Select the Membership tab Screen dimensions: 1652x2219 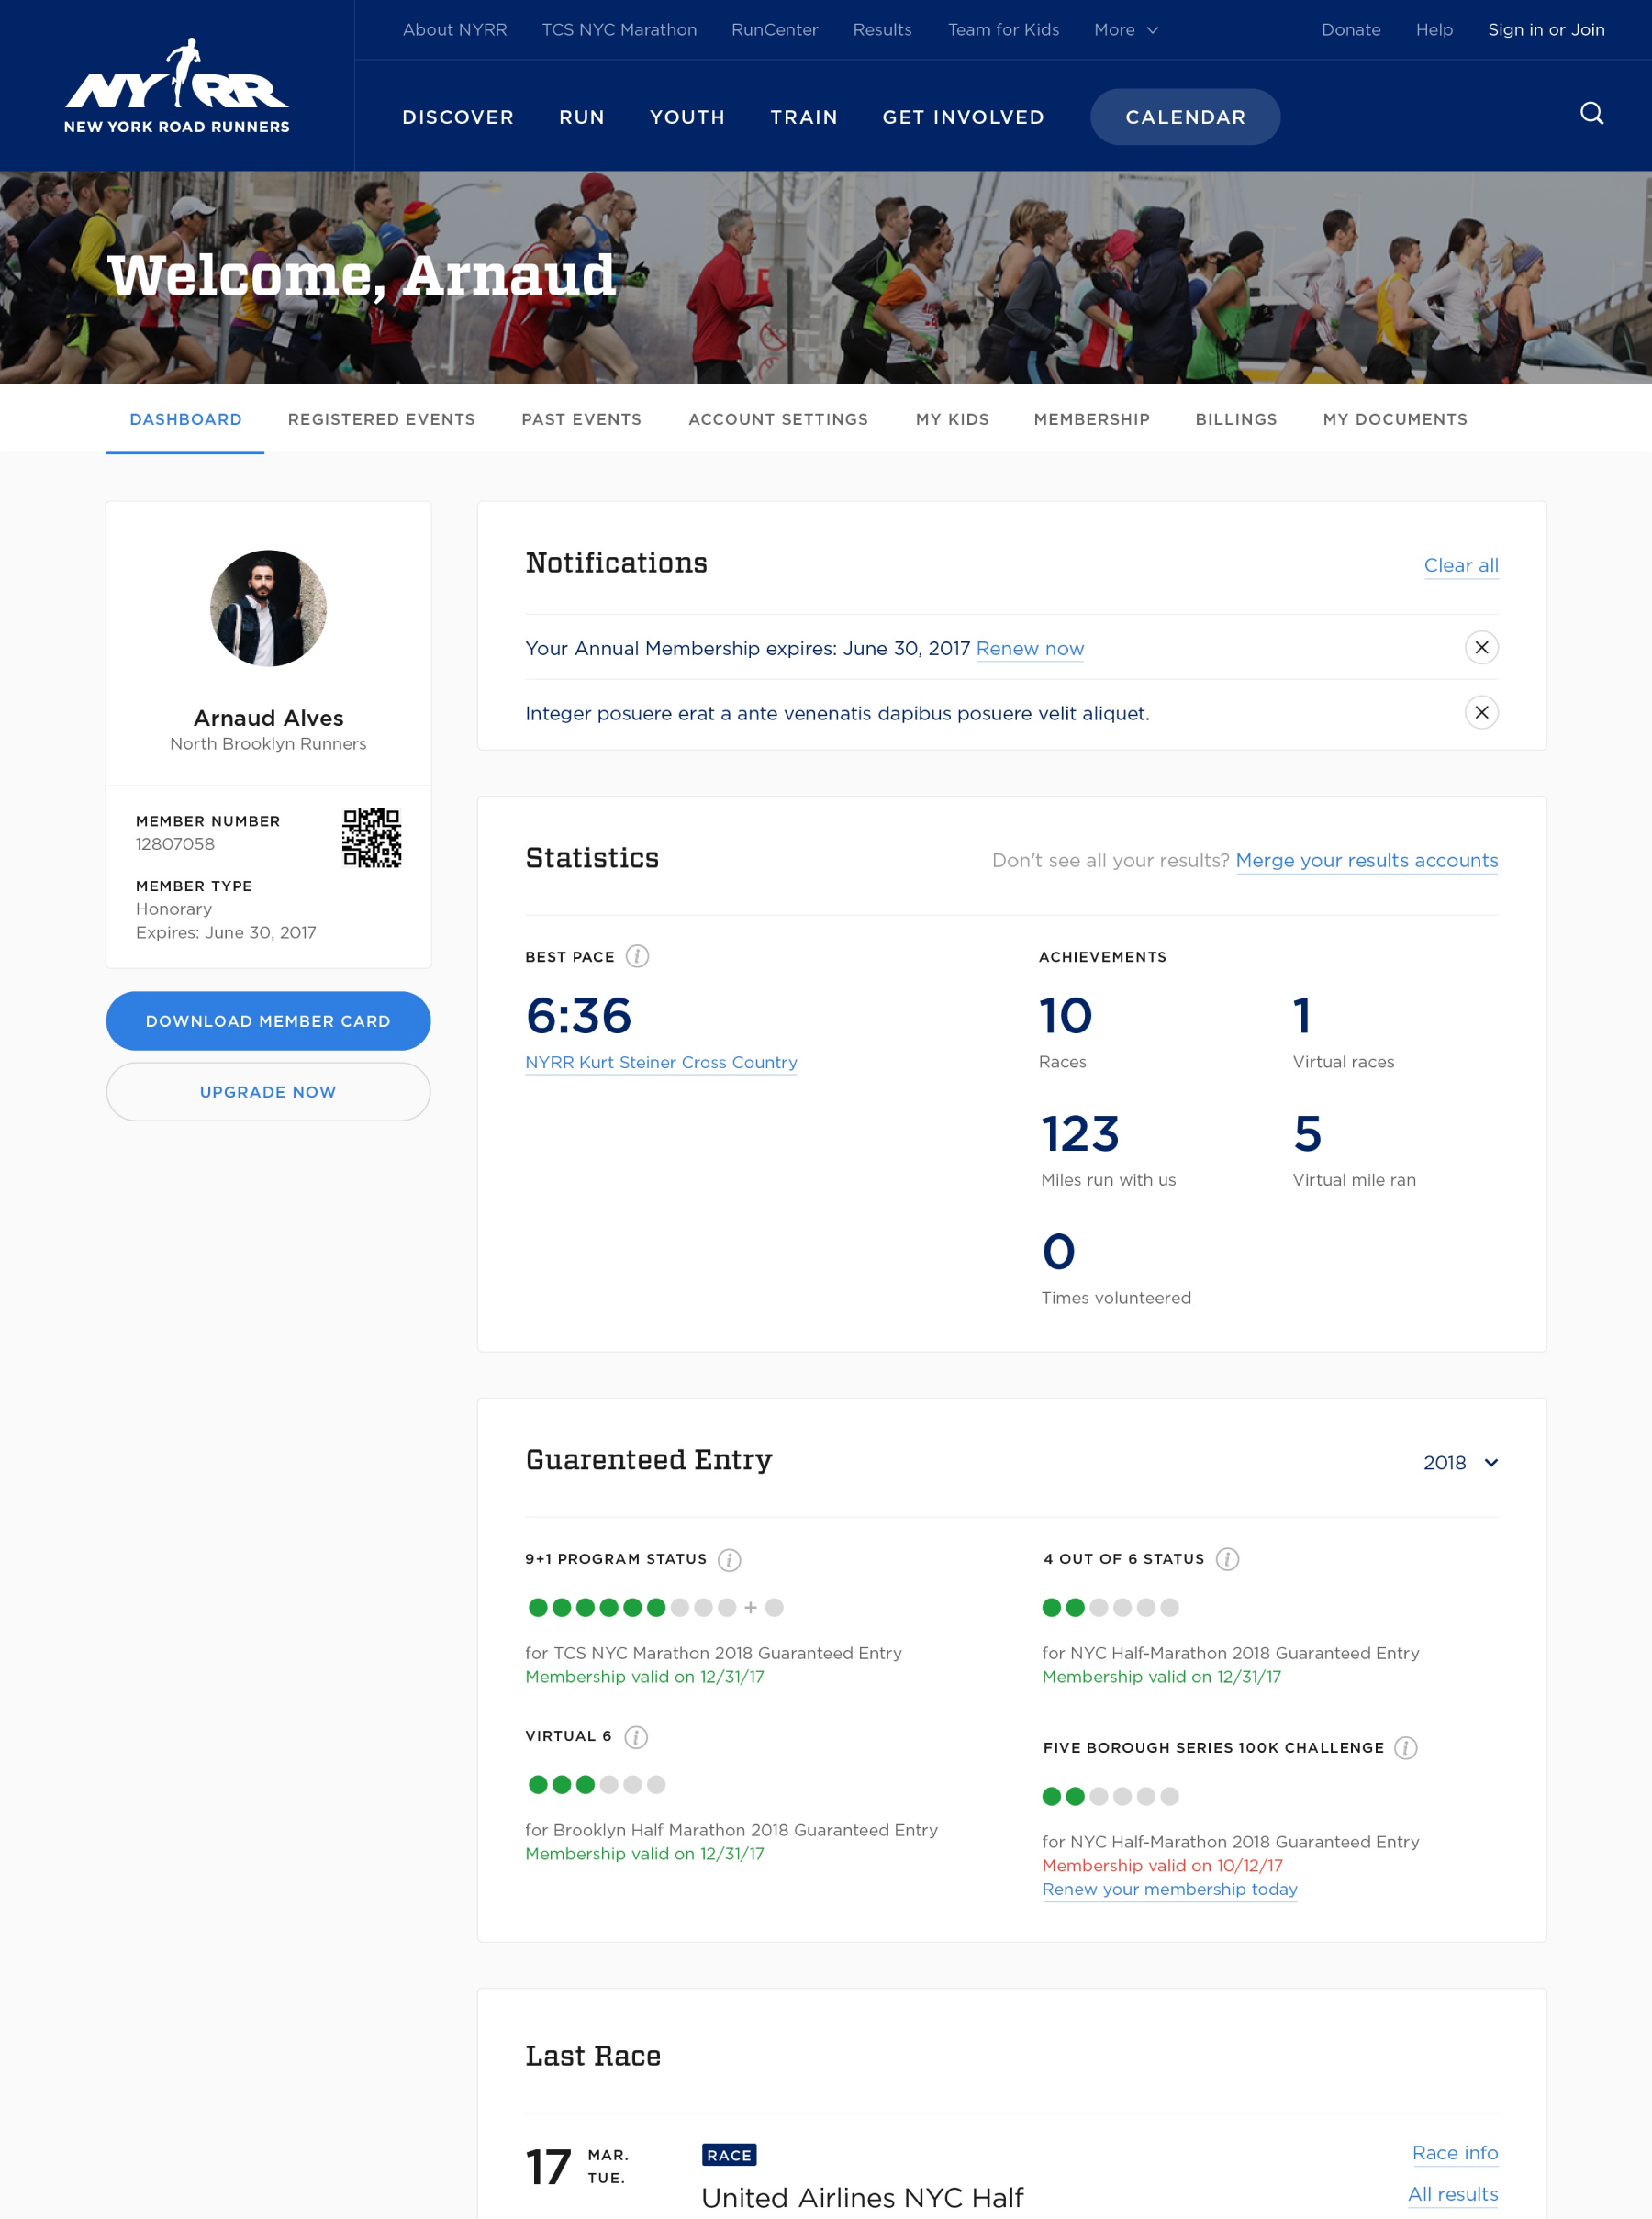(x=1092, y=420)
